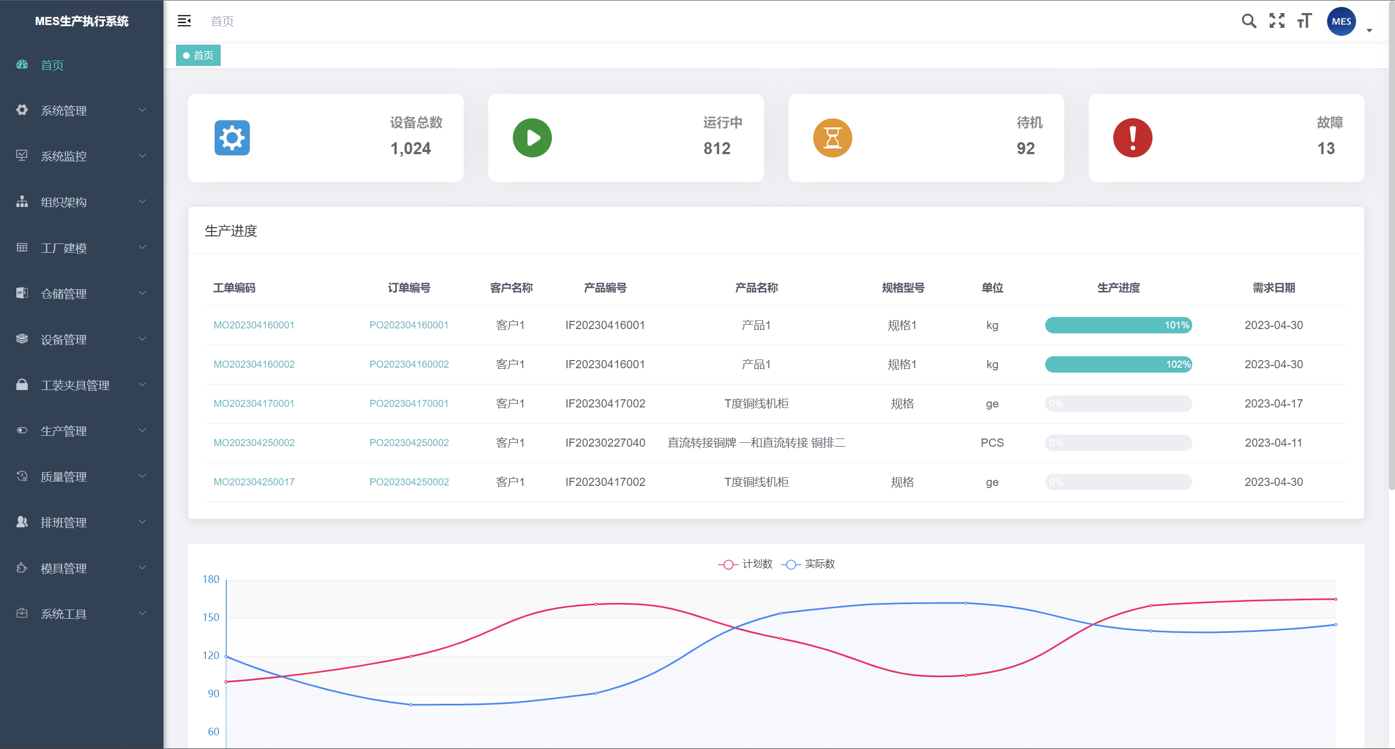Viewport: 1395px width, 749px height.
Task: Open the 工装夹具管理 sidebar menu
Action: (82, 385)
